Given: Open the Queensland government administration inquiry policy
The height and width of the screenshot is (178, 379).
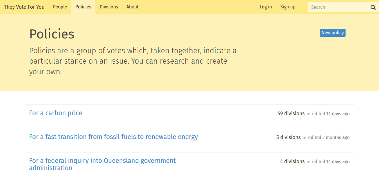Looking at the screenshot, I should point(102,164).
